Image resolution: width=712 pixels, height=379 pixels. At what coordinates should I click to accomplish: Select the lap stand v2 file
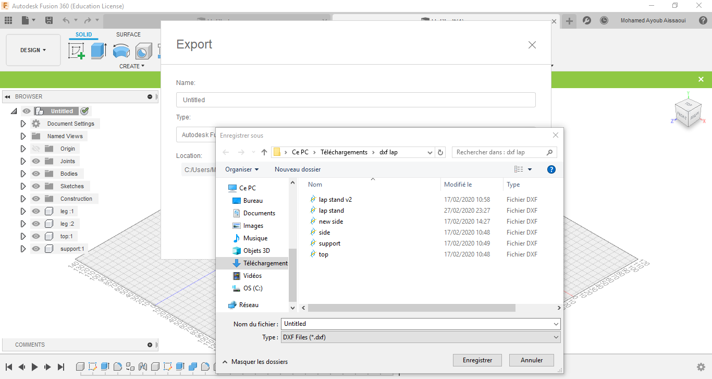tap(335, 200)
